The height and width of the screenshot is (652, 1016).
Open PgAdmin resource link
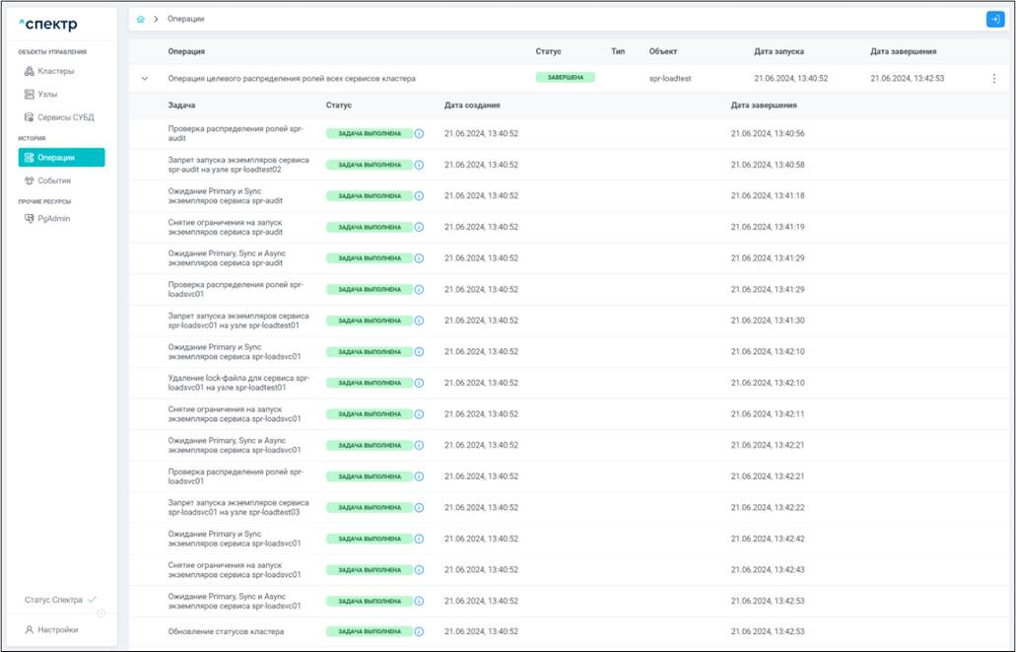pyautogui.click(x=53, y=218)
